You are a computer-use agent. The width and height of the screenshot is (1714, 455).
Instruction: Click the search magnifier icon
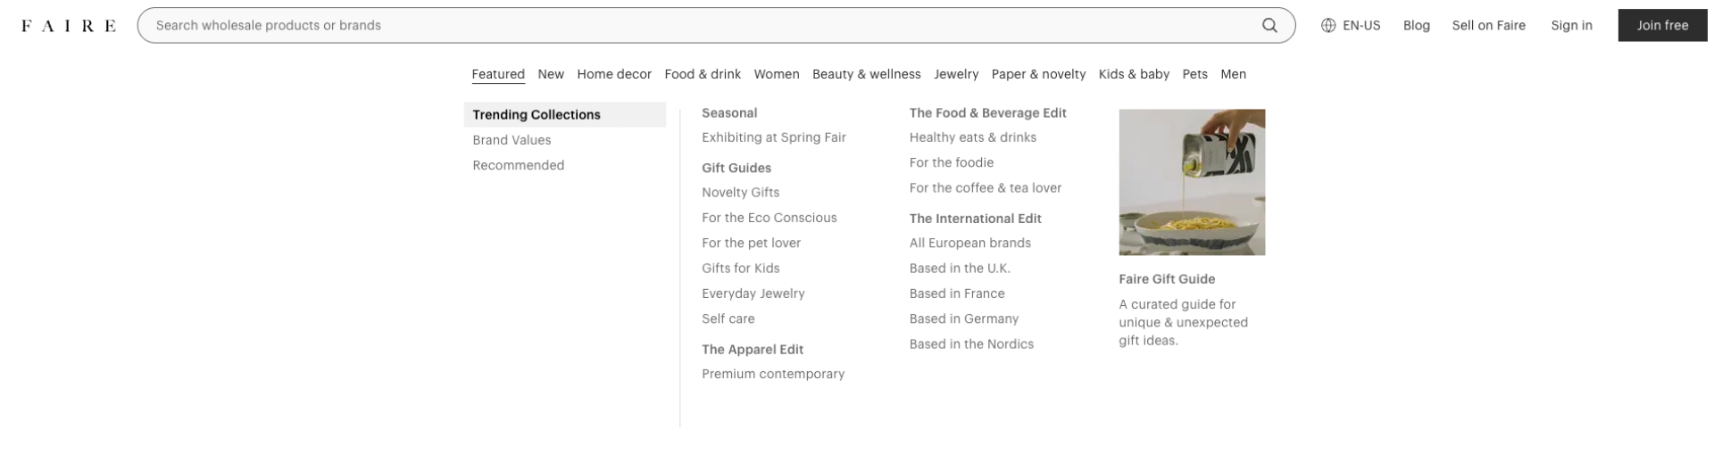pos(1269,26)
